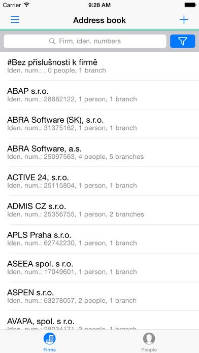Select ABRA Software (SK), s.r.o.

tap(99, 124)
